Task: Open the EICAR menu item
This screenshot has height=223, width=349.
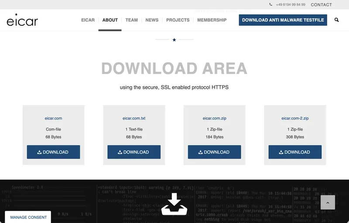Action: (88, 20)
